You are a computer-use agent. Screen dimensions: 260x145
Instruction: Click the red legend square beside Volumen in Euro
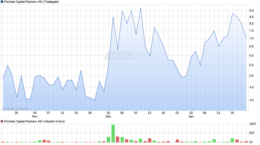2,121
